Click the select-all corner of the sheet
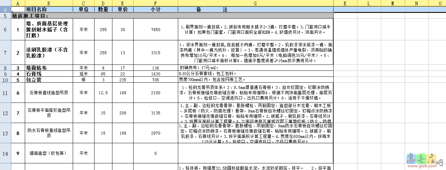Screen dimensions: 446x170 [x=5, y=3]
